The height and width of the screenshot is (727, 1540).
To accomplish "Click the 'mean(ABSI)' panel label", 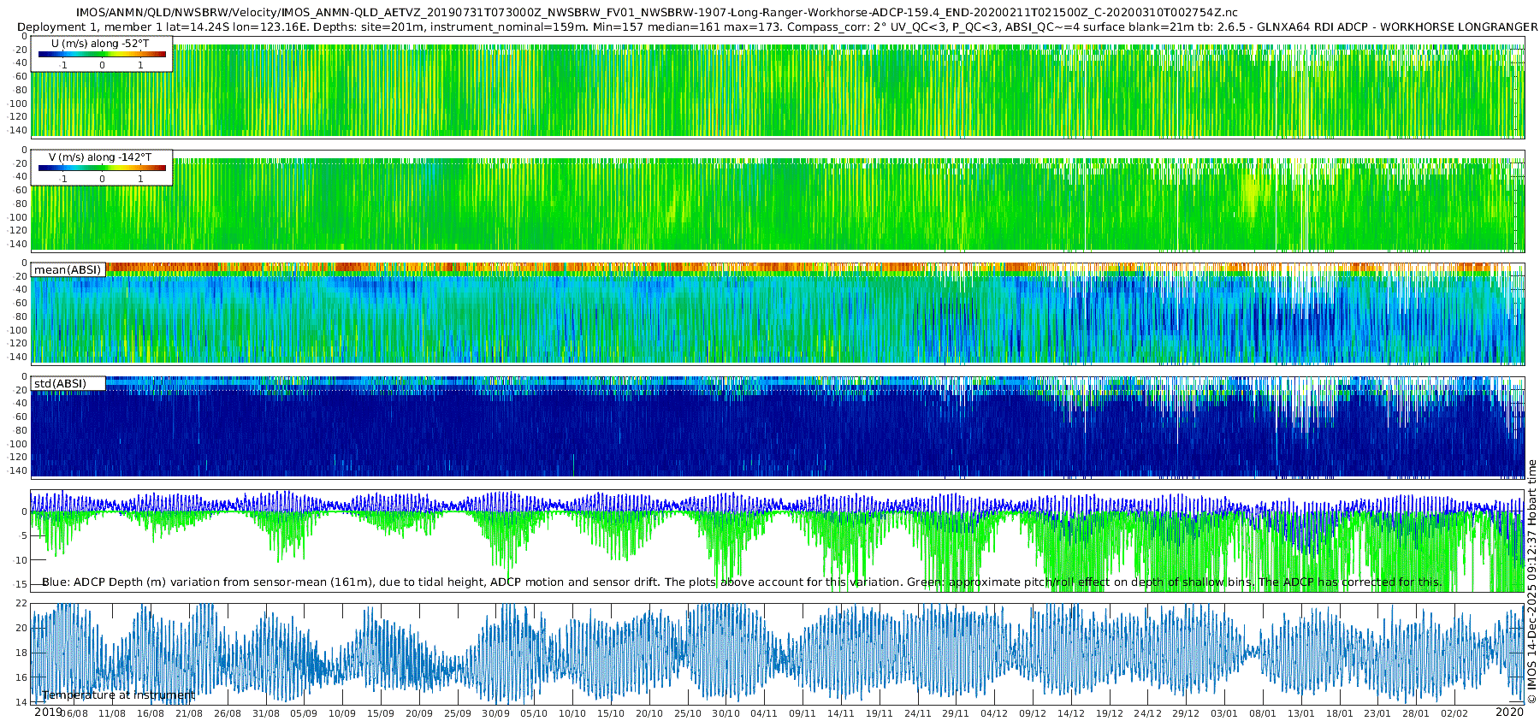I will [68, 269].
